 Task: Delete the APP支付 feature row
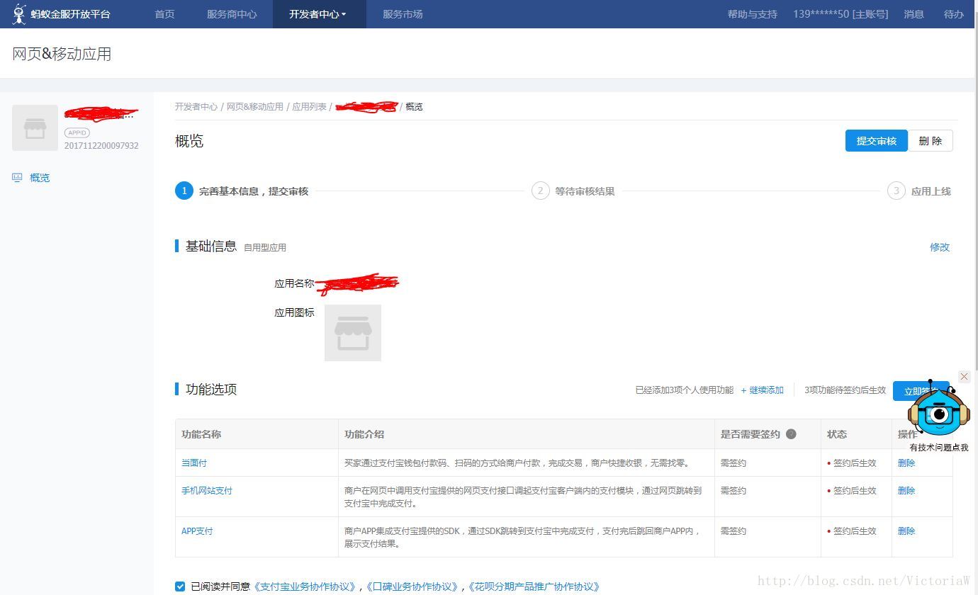[906, 531]
